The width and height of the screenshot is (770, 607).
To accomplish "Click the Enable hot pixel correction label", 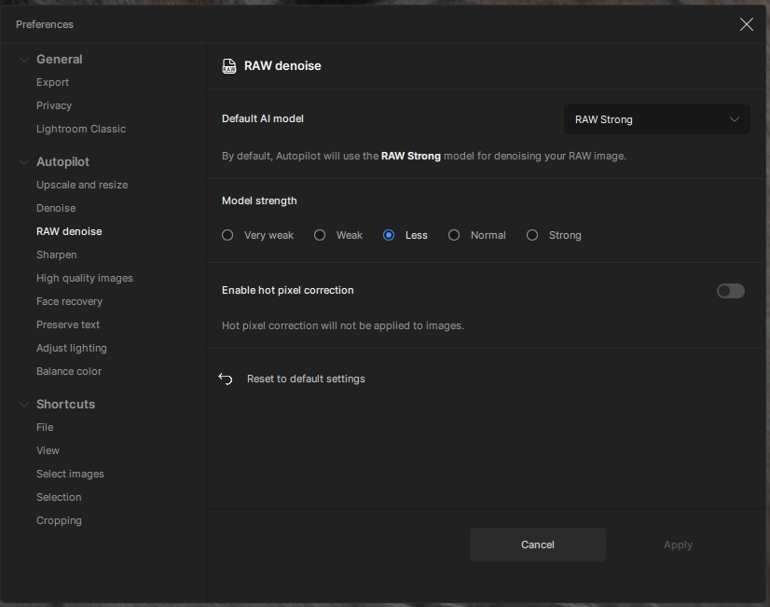I will 288,290.
